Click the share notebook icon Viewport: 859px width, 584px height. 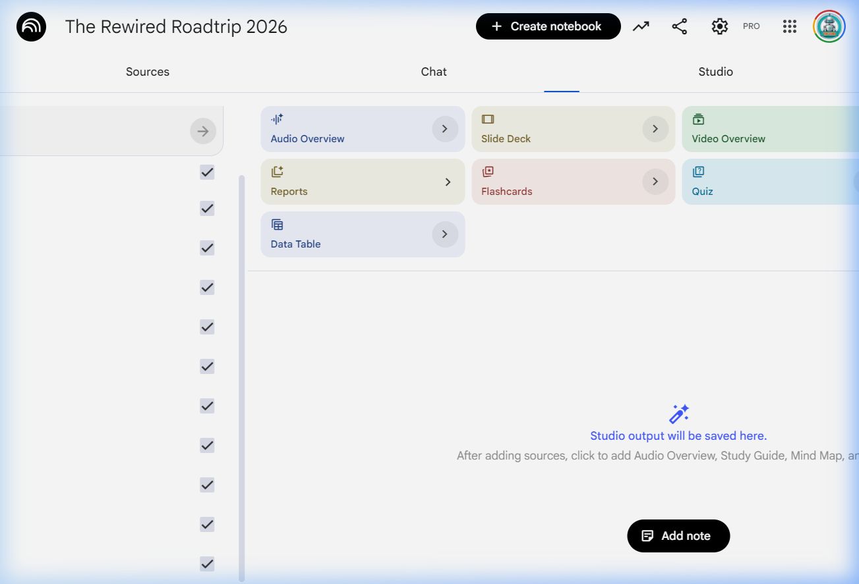[x=679, y=26]
